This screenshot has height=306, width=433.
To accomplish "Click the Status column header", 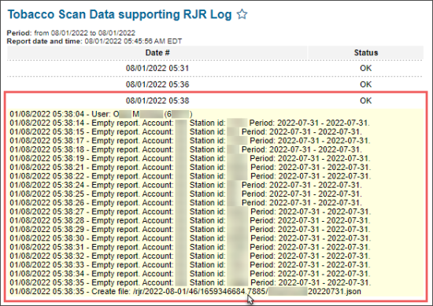I will [365, 53].
